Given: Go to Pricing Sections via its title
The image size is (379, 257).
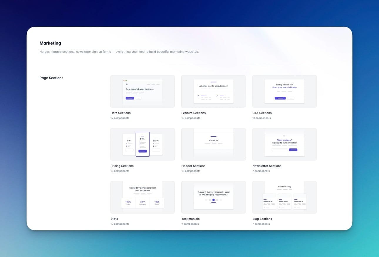Looking at the screenshot, I should [122, 166].
